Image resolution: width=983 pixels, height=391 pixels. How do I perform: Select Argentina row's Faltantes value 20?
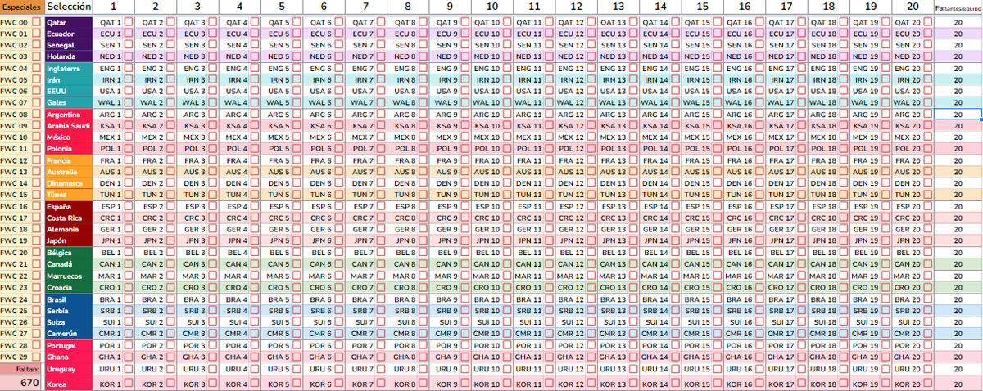[957, 115]
